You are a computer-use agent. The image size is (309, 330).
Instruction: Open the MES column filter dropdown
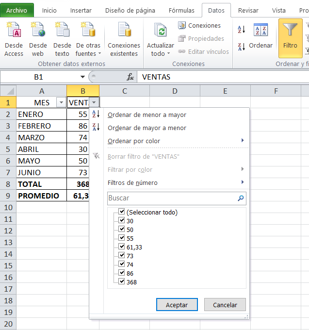point(61,103)
